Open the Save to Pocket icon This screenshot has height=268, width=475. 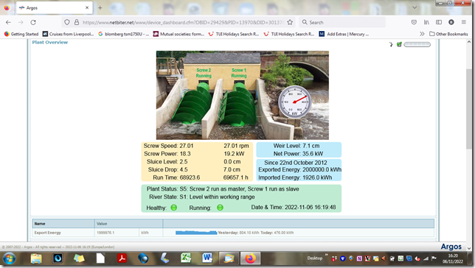414,22
